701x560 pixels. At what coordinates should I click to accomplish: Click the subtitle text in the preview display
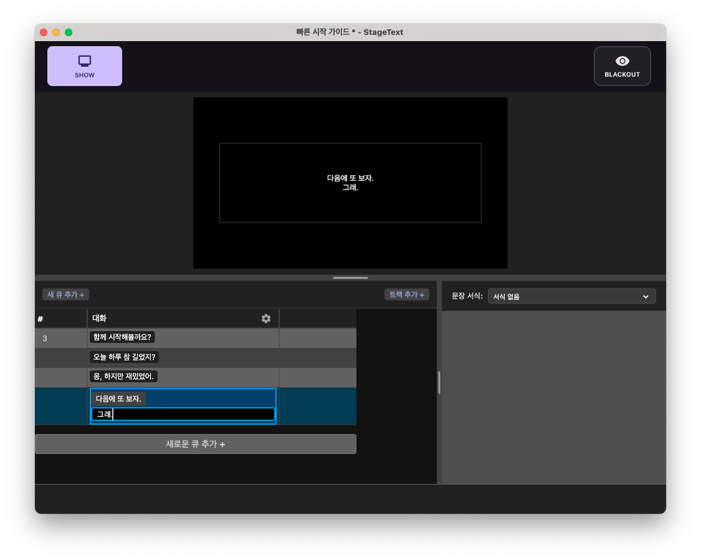click(x=350, y=183)
